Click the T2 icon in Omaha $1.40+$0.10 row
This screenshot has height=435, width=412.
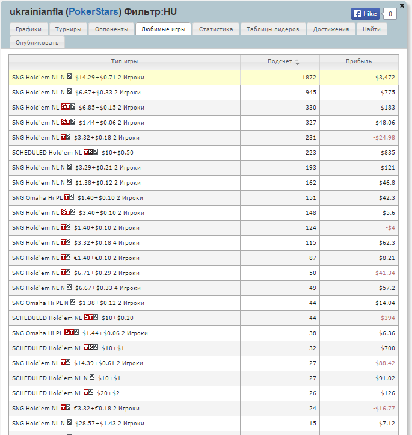69,197
